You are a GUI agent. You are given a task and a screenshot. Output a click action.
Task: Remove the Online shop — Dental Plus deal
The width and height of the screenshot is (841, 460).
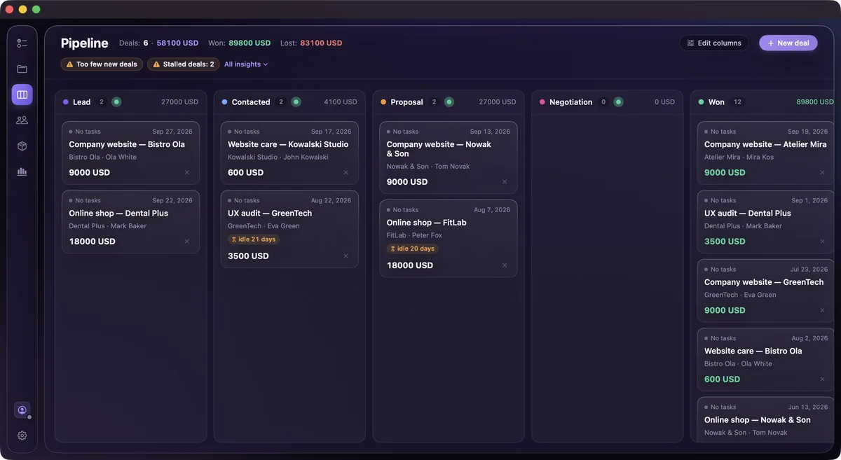tap(187, 242)
